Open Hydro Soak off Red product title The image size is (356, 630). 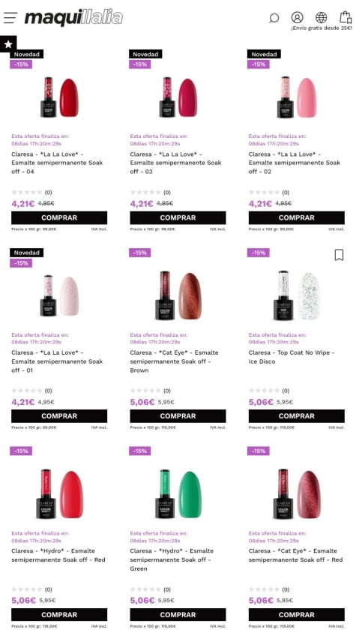[x=58, y=555]
